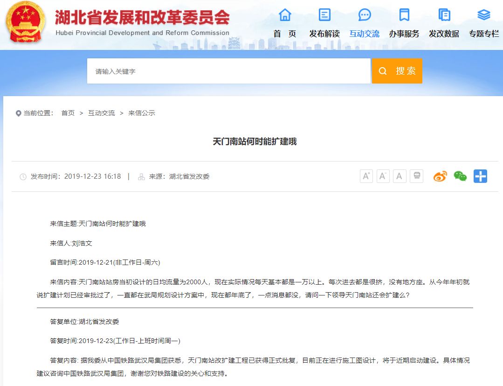Click 互动交流 breadcrumb link

pos(102,113)
